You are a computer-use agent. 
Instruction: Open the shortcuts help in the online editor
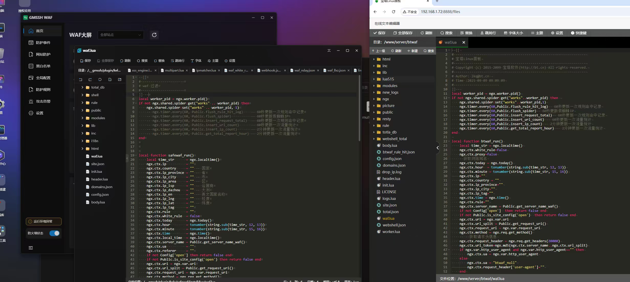[x=579, y=33]
